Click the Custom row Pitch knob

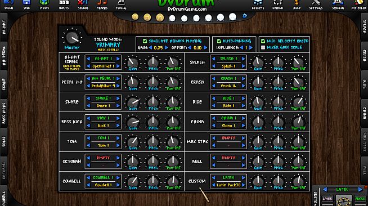click(x=278, y=181)
